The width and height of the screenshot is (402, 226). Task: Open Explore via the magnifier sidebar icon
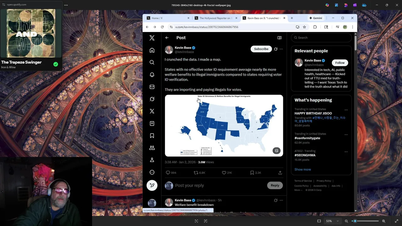(x=152, y=62)
